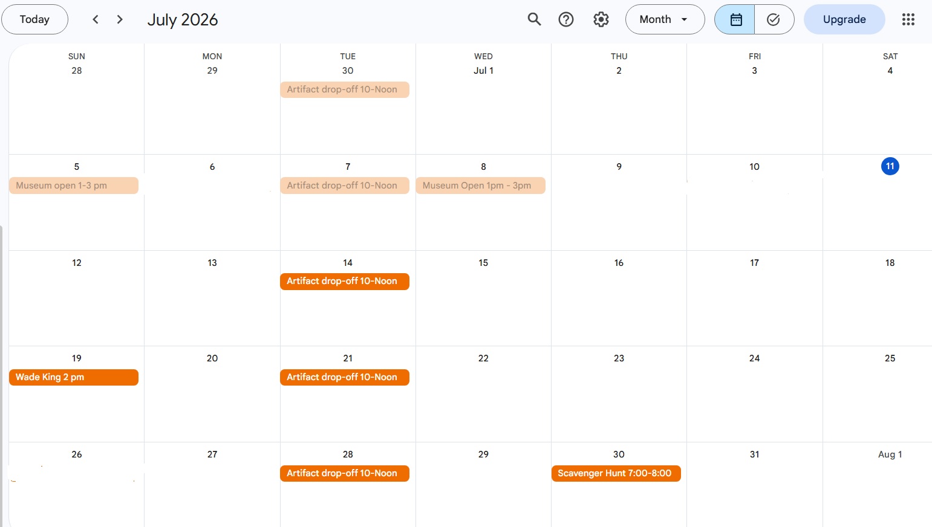Click date number 5
This screenshot has height=527, width=932.
77,167
